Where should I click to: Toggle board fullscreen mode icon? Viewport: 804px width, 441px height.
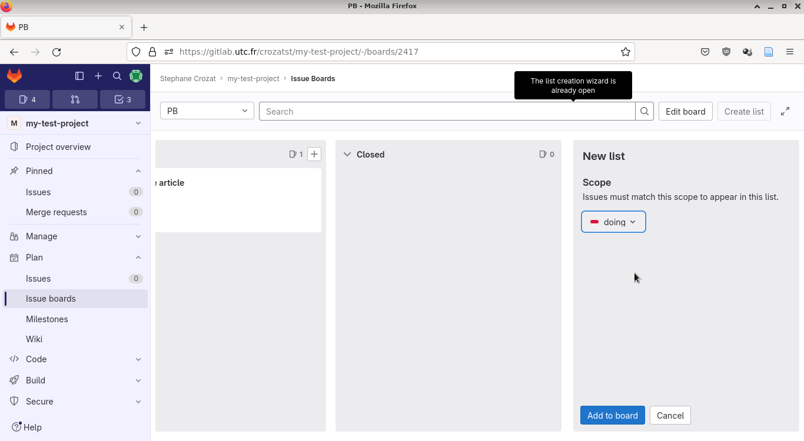tap(785, 111)
